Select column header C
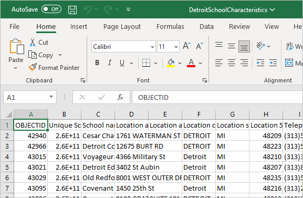 tap(98, 114)
